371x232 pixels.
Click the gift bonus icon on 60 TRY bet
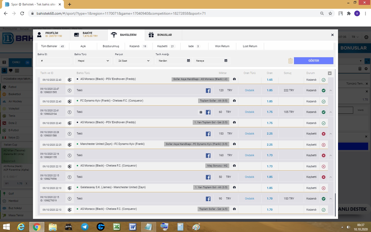pos(201,112)
